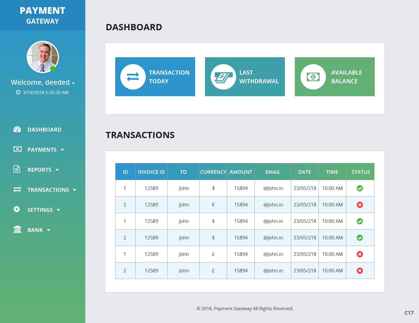The height and width of the screenshot is (323, 419).
Task: Click the dashboard gauge icon in sidebar
Action: [x=17, y=129]
